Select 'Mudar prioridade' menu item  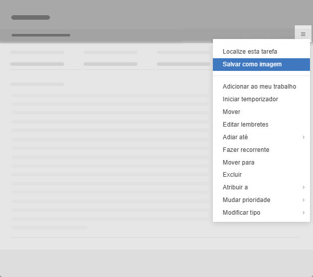pyautogui.click(x=261, y=200)
